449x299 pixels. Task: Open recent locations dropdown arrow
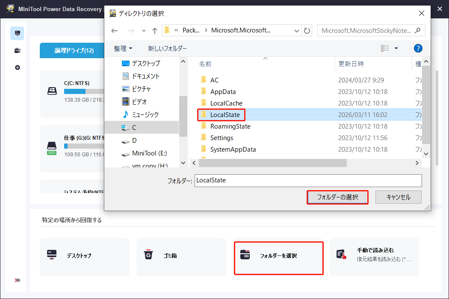(x=144, y=31)
